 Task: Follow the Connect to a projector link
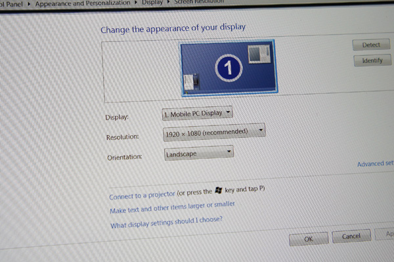[x=142, y=195]
